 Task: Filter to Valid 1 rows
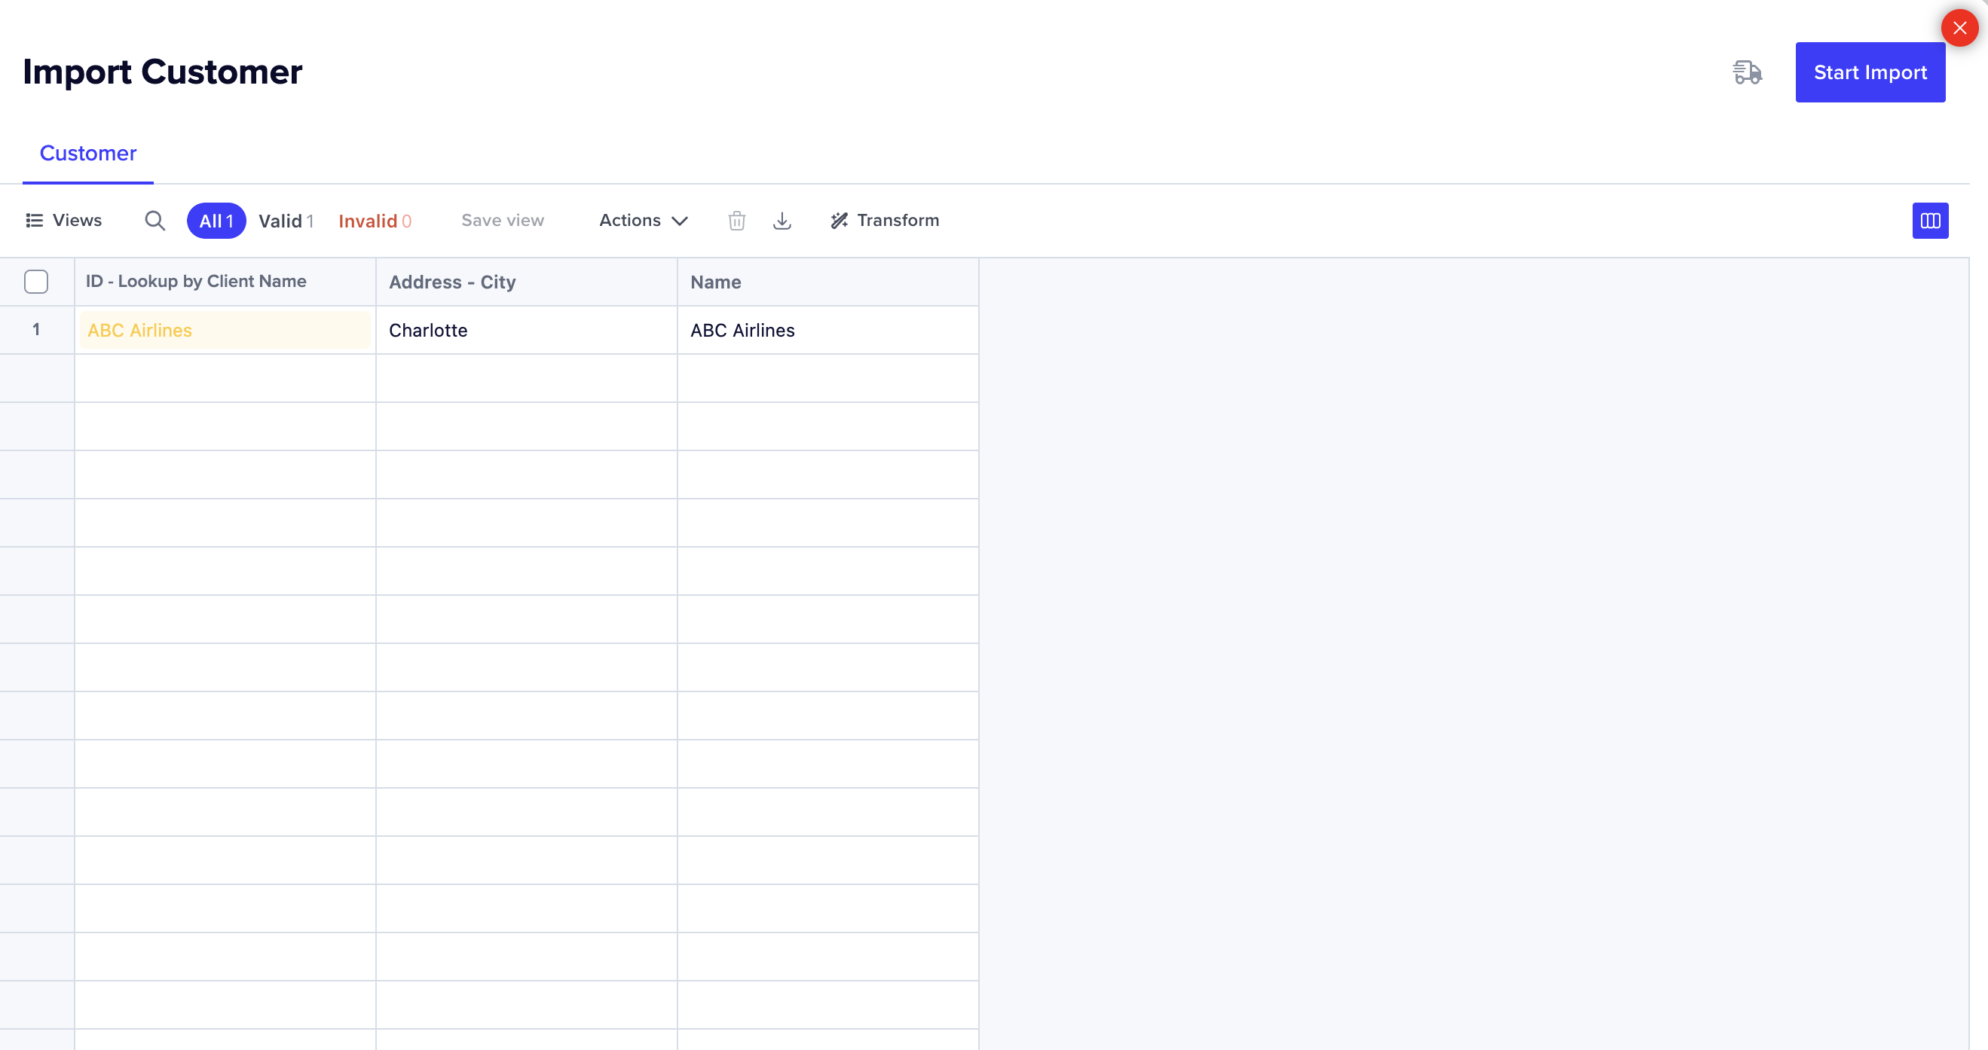pos(286,221)
